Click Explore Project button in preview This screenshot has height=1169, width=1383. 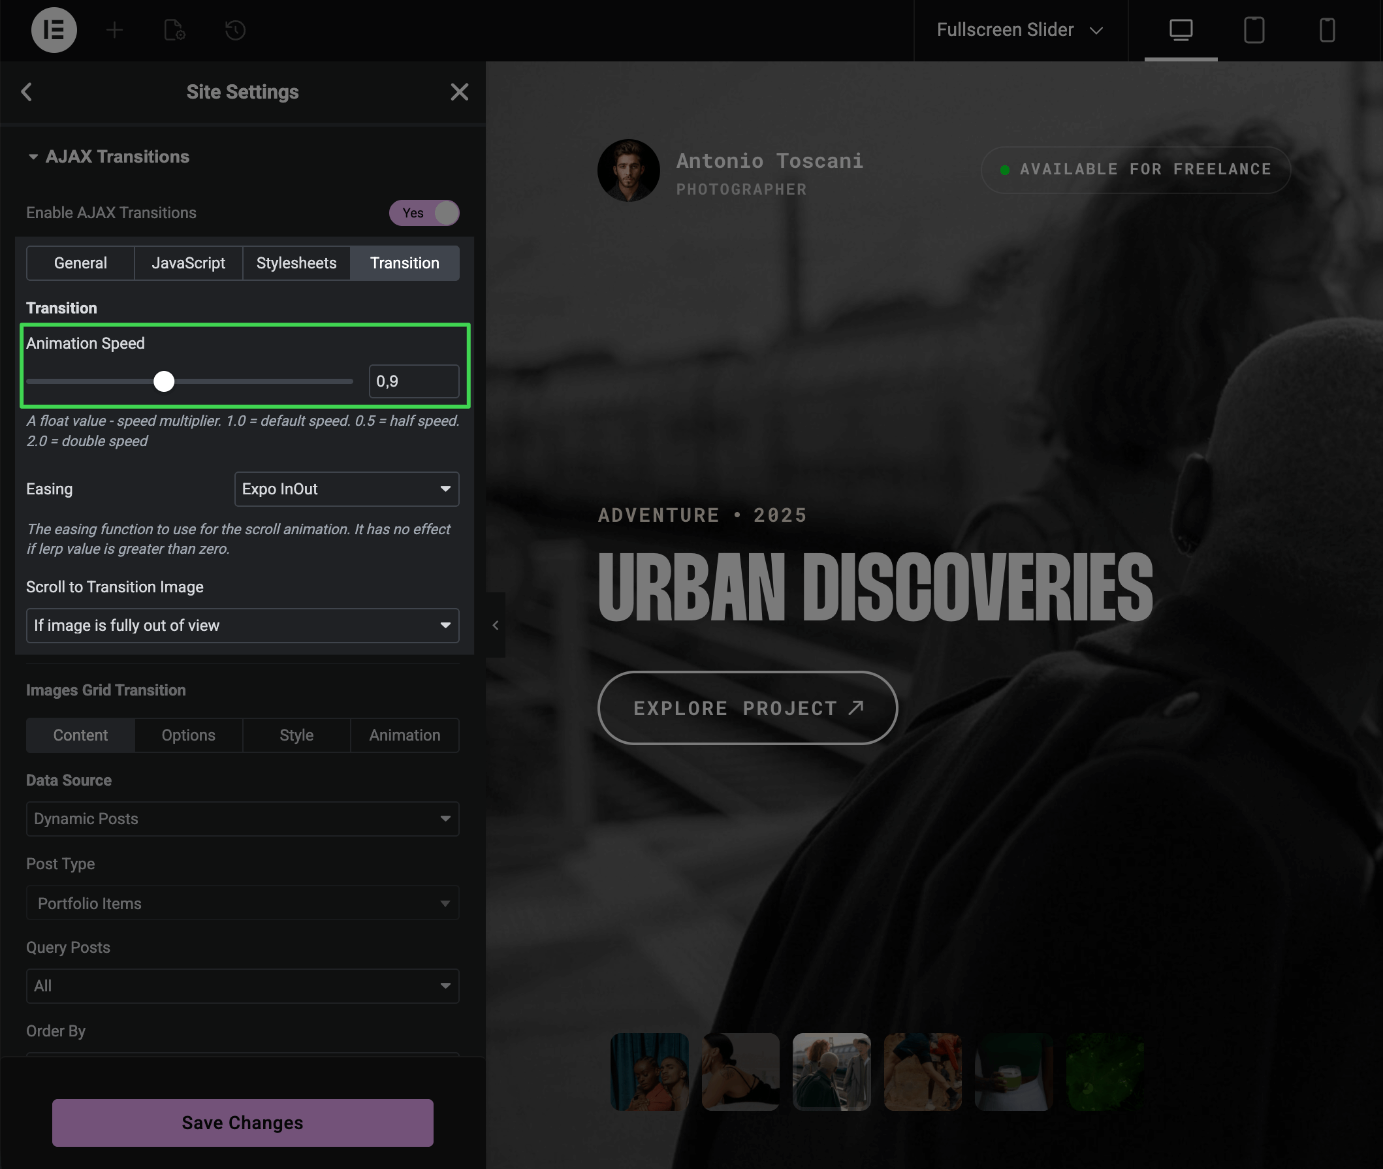(x=748, y=708)
